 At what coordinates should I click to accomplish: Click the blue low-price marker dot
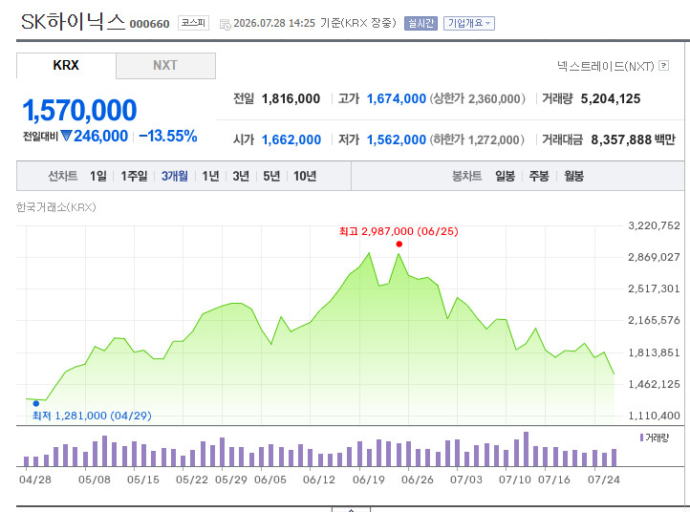pyautogui.click(x=36, y=403)
